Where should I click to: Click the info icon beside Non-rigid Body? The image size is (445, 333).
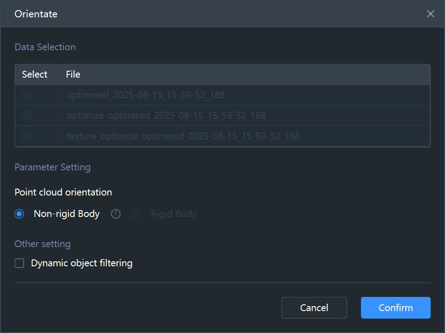(115, 214)
